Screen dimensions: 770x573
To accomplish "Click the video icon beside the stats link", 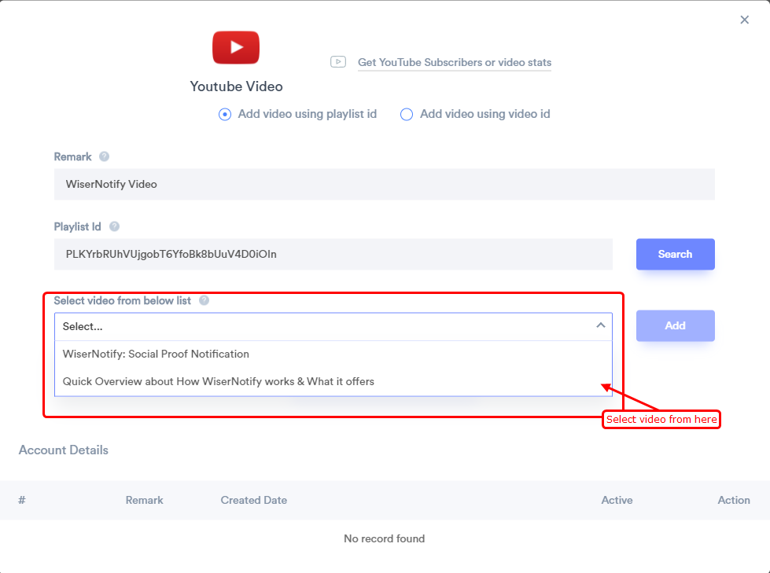I will pos(338,62).
